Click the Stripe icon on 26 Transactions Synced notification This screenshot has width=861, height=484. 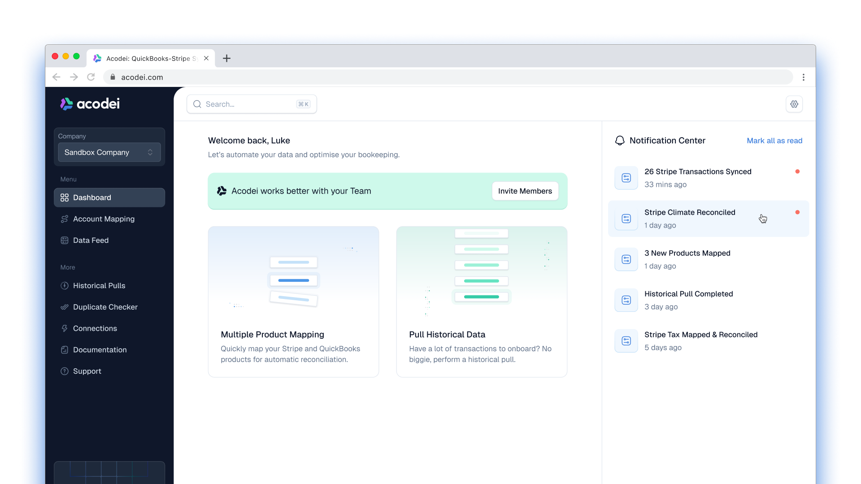(x=626, y=177)
